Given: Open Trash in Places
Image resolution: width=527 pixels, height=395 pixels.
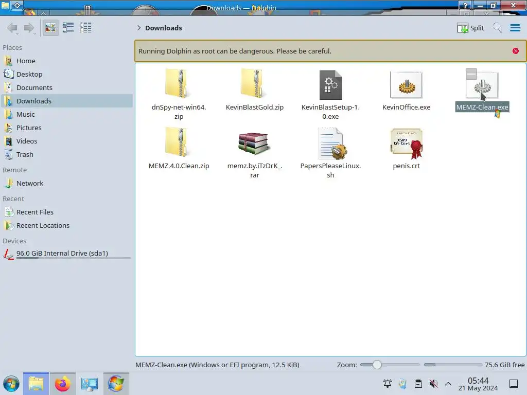Looking at the screenshot, I should [66, 155].
